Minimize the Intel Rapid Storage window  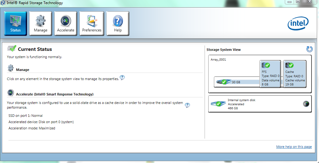click(x=290, y=2)
